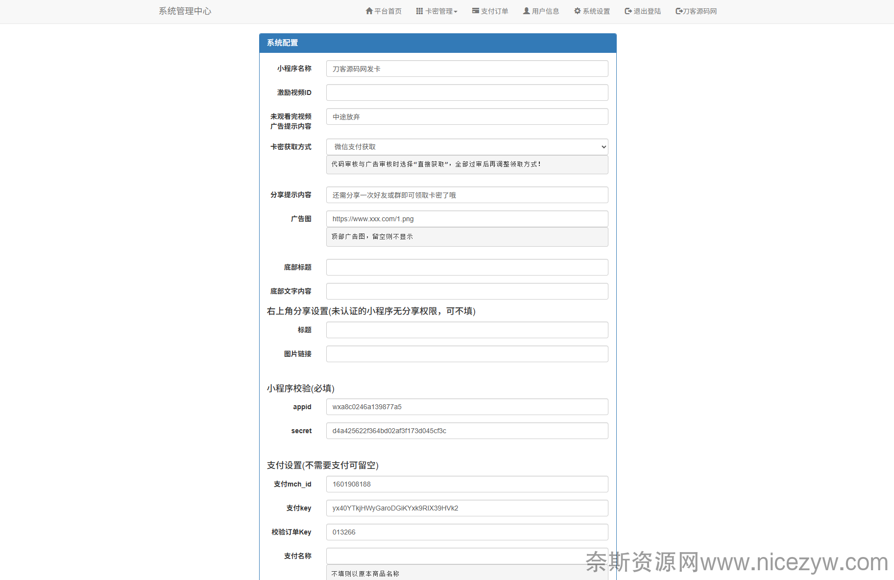Open the 卡密获取方式 select box
This screenshot has height=580, width=894.
[467, 147]
